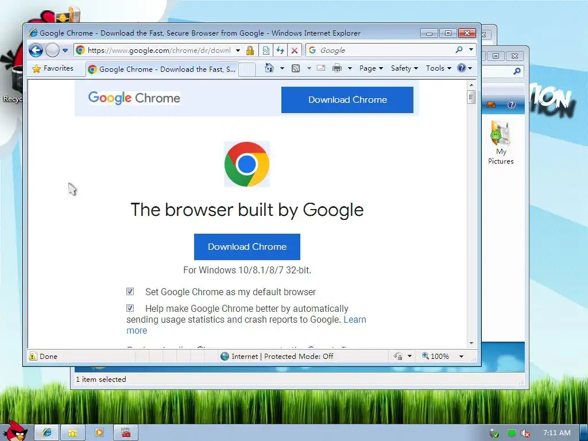This screenshot has width=588, height=441.
Task: Click the Show desktop button
Action: [584, 433]
